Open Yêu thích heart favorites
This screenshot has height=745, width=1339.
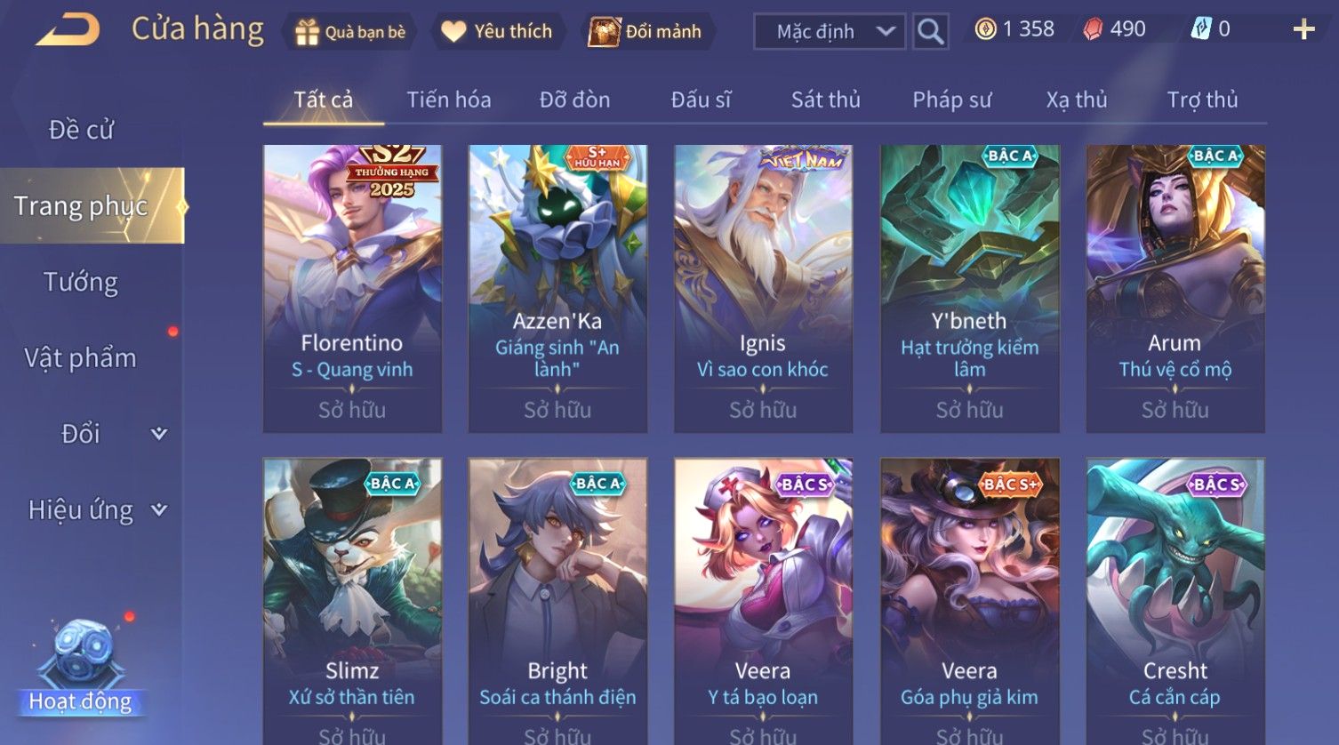tap(453, 32)
